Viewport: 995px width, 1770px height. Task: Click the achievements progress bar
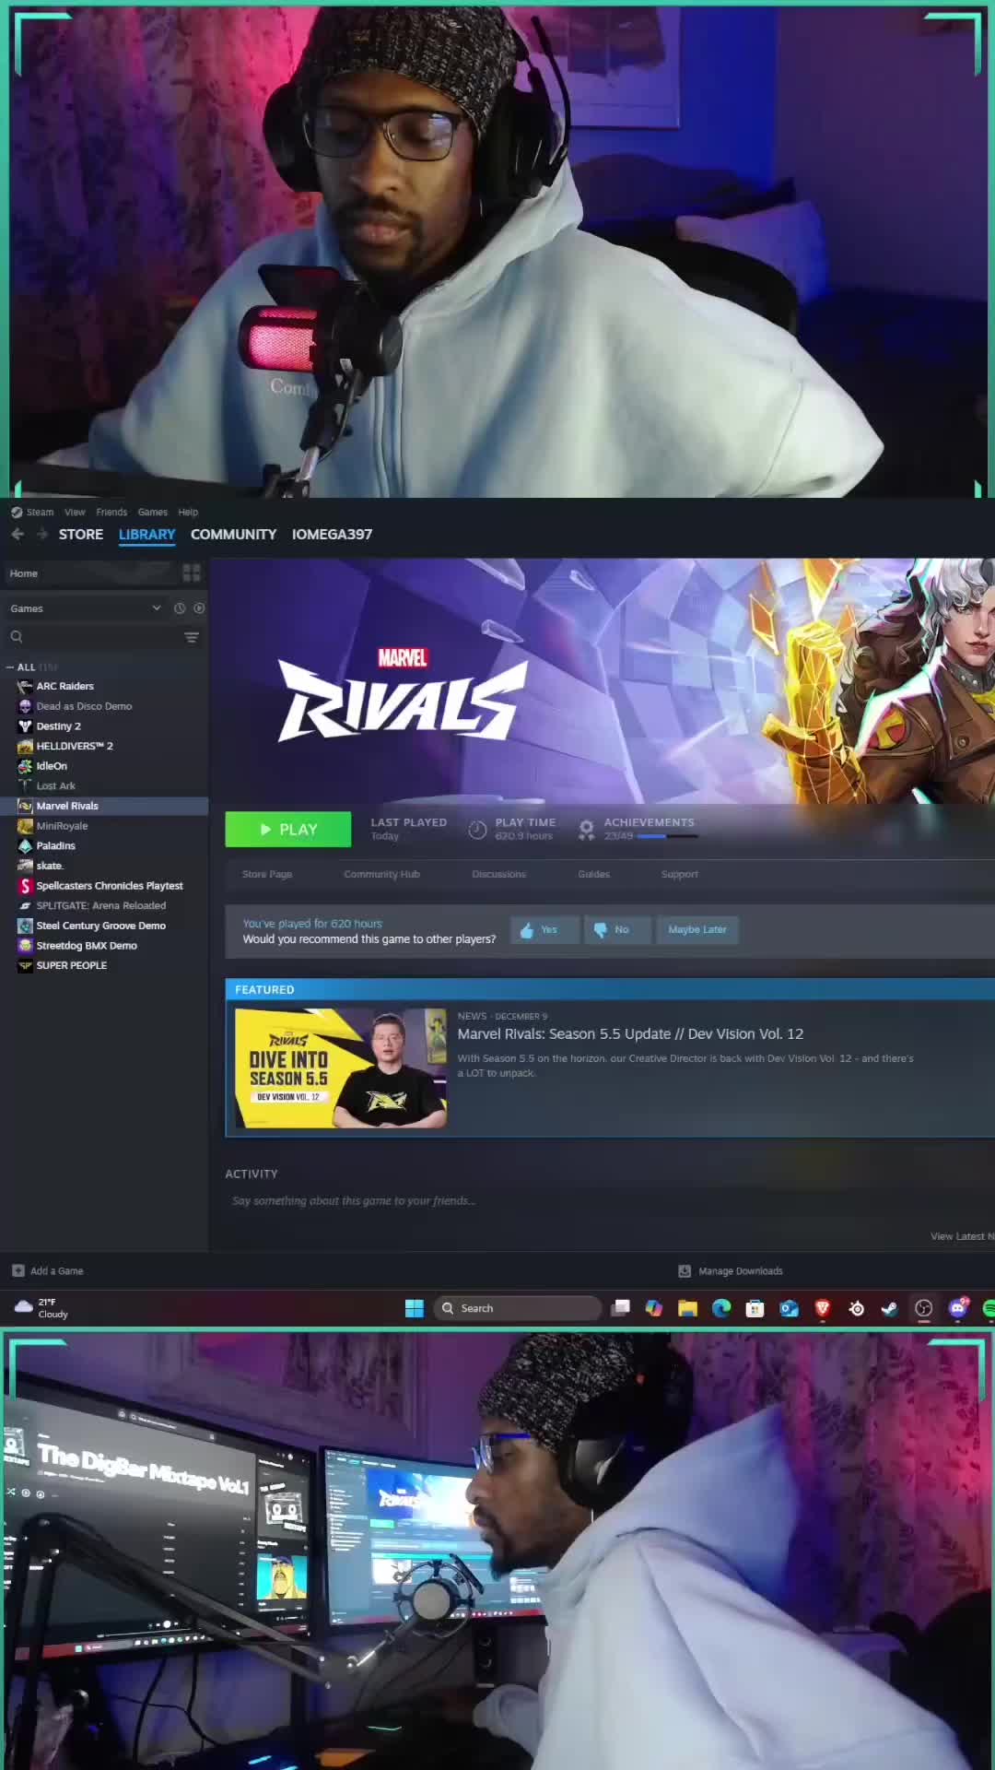[667, 836]
